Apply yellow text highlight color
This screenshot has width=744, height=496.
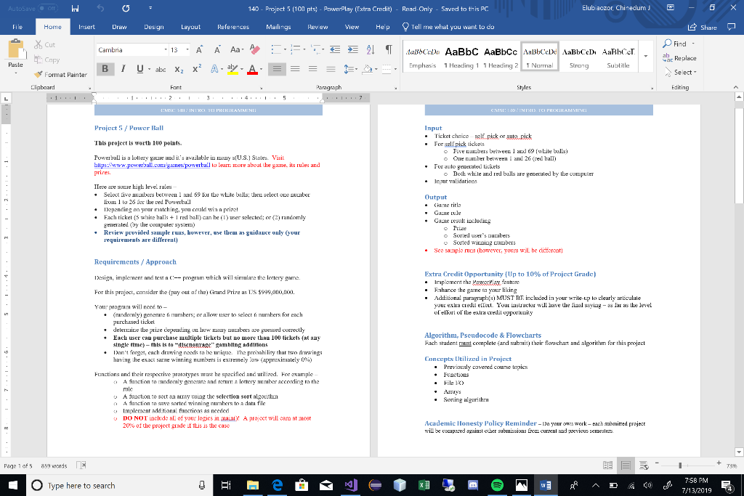[x=232, y=69]
